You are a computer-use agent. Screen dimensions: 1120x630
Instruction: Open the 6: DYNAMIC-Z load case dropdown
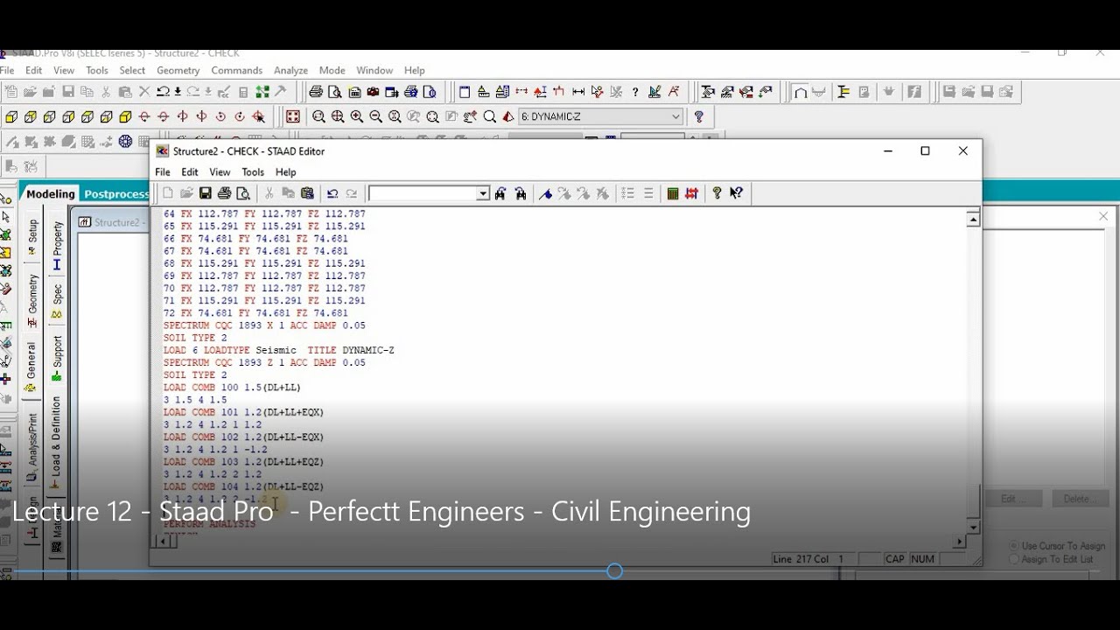tap(600, 116)
